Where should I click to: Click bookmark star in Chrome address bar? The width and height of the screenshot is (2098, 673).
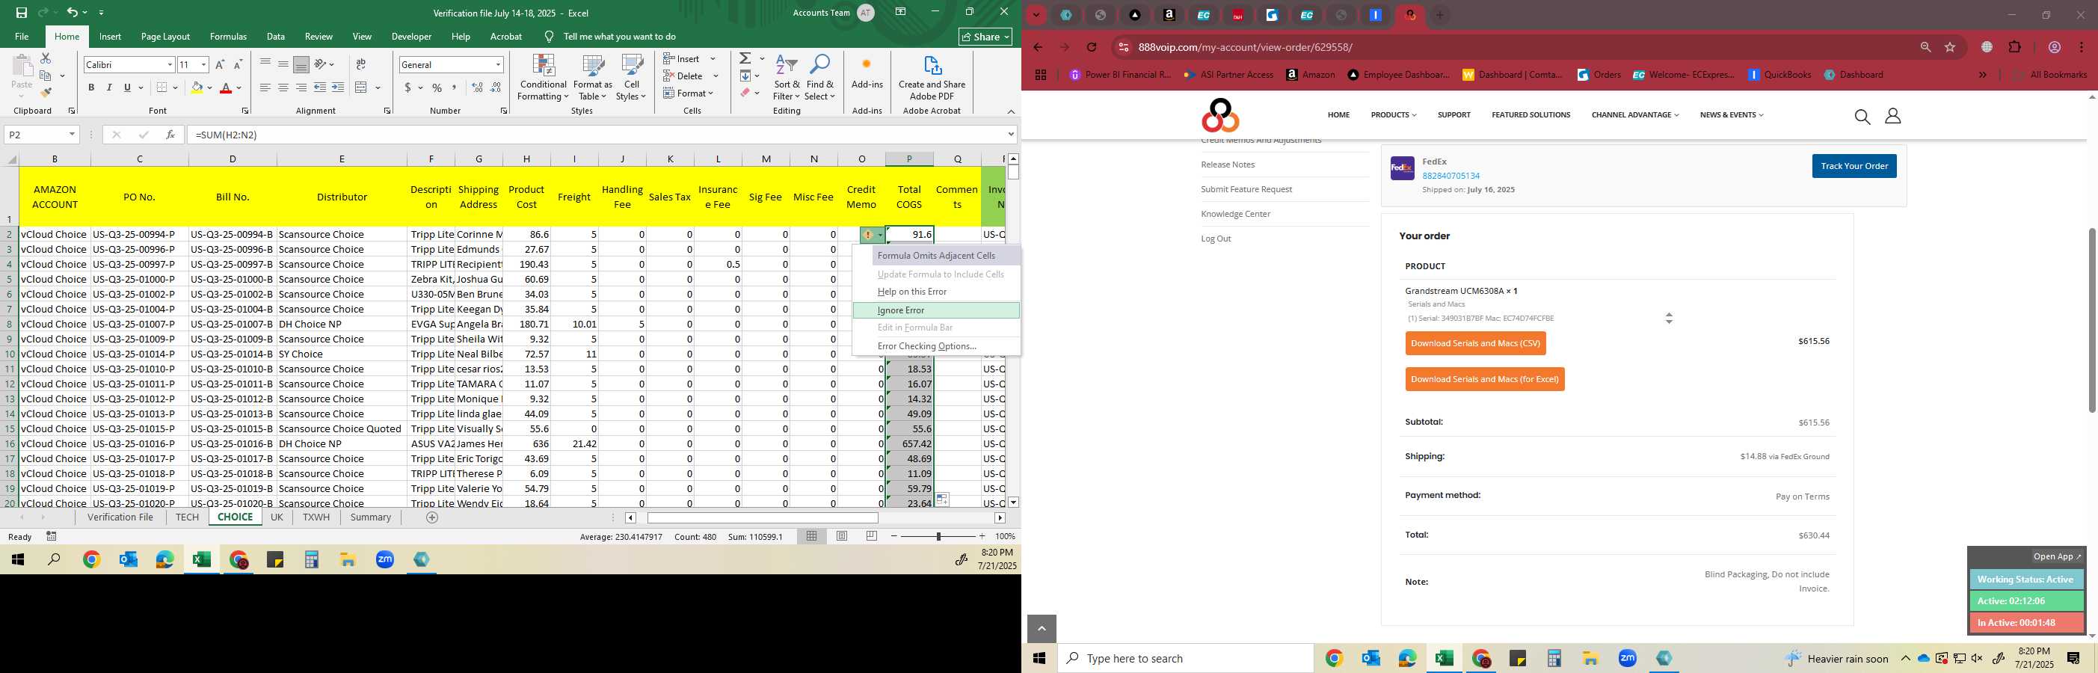1950,47
